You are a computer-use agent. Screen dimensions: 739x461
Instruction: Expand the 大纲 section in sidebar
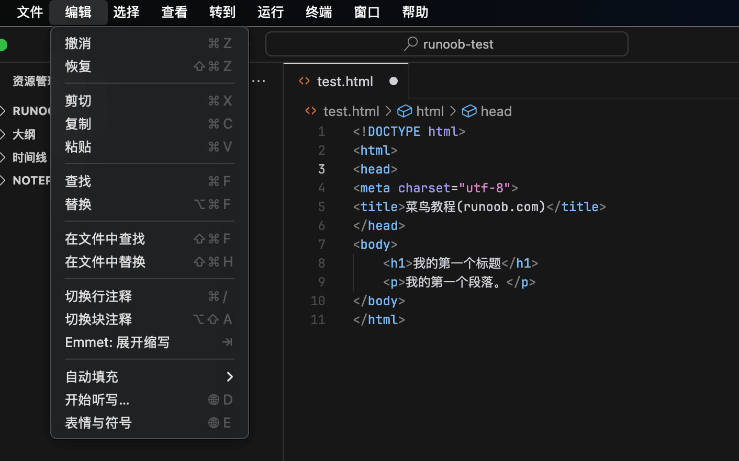click(x=3, y=134)
